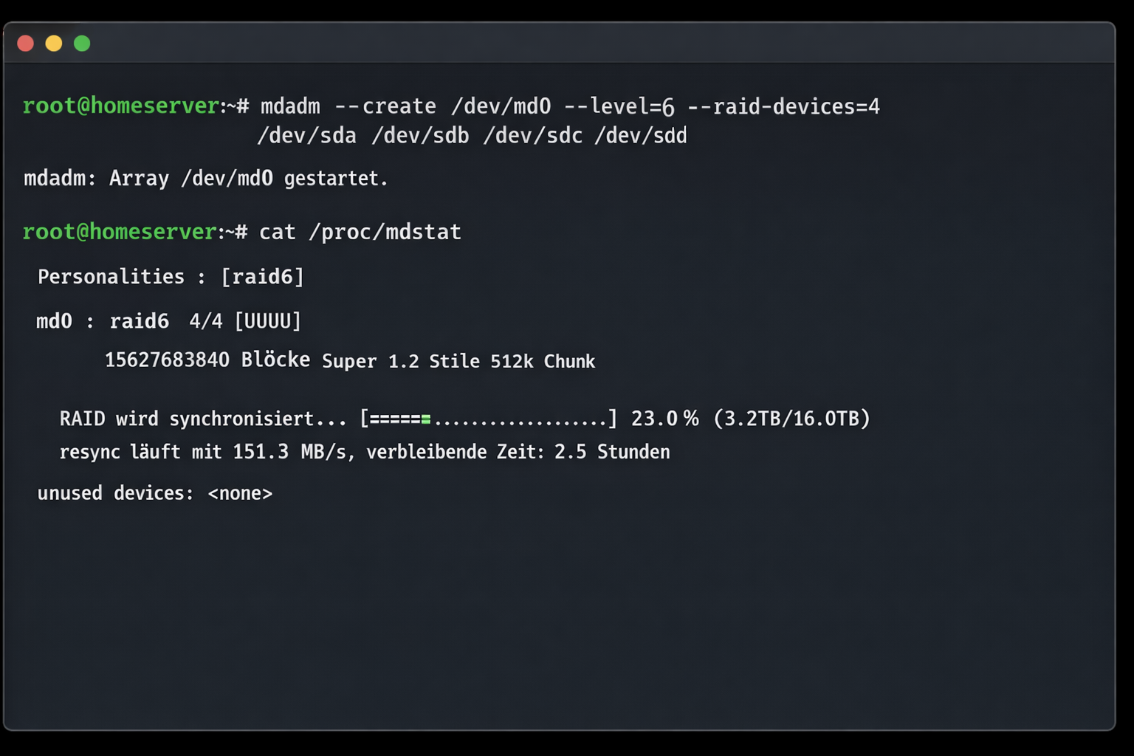Click the /dev/sda device name

click(307, 135)
